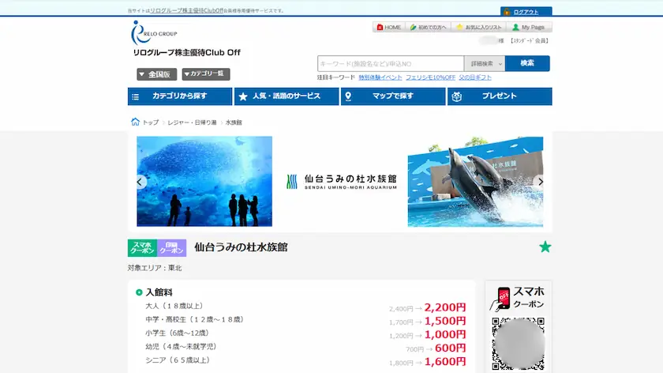Select the マップで探す tab

pyautogui.click(x=393, y=96)
